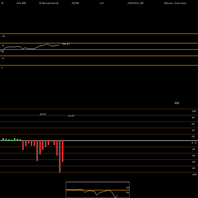Click the SI MunafaSutraR header label
Screen dimensions: 198x198
[49, 3]
